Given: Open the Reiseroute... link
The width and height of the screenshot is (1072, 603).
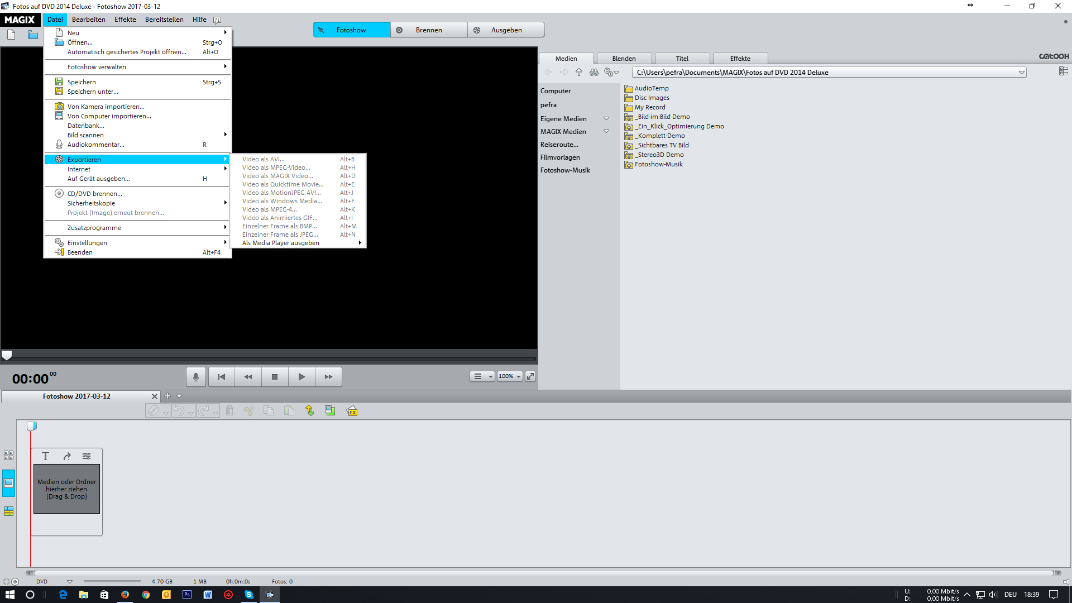Looking at the screenshot, I should [x=559, y=145].
